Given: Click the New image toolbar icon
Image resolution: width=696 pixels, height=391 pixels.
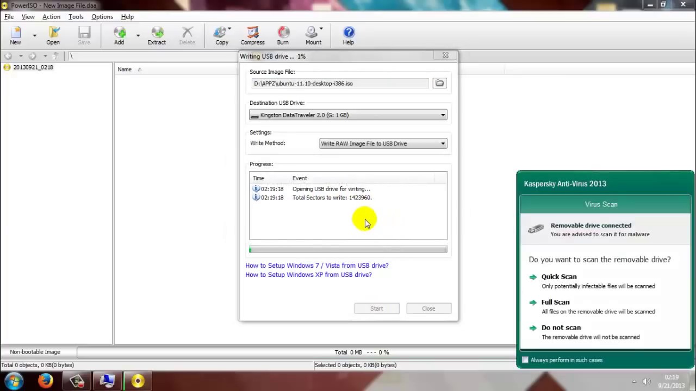Looking at the screenshot, I should pos(15,36).
